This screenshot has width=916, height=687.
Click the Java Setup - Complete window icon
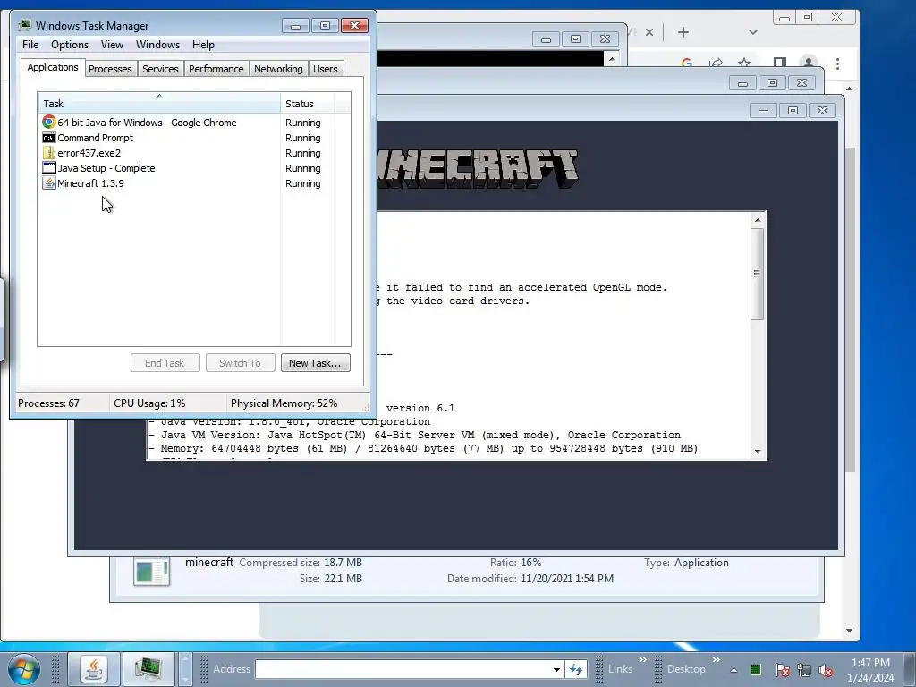click(49, 167)
